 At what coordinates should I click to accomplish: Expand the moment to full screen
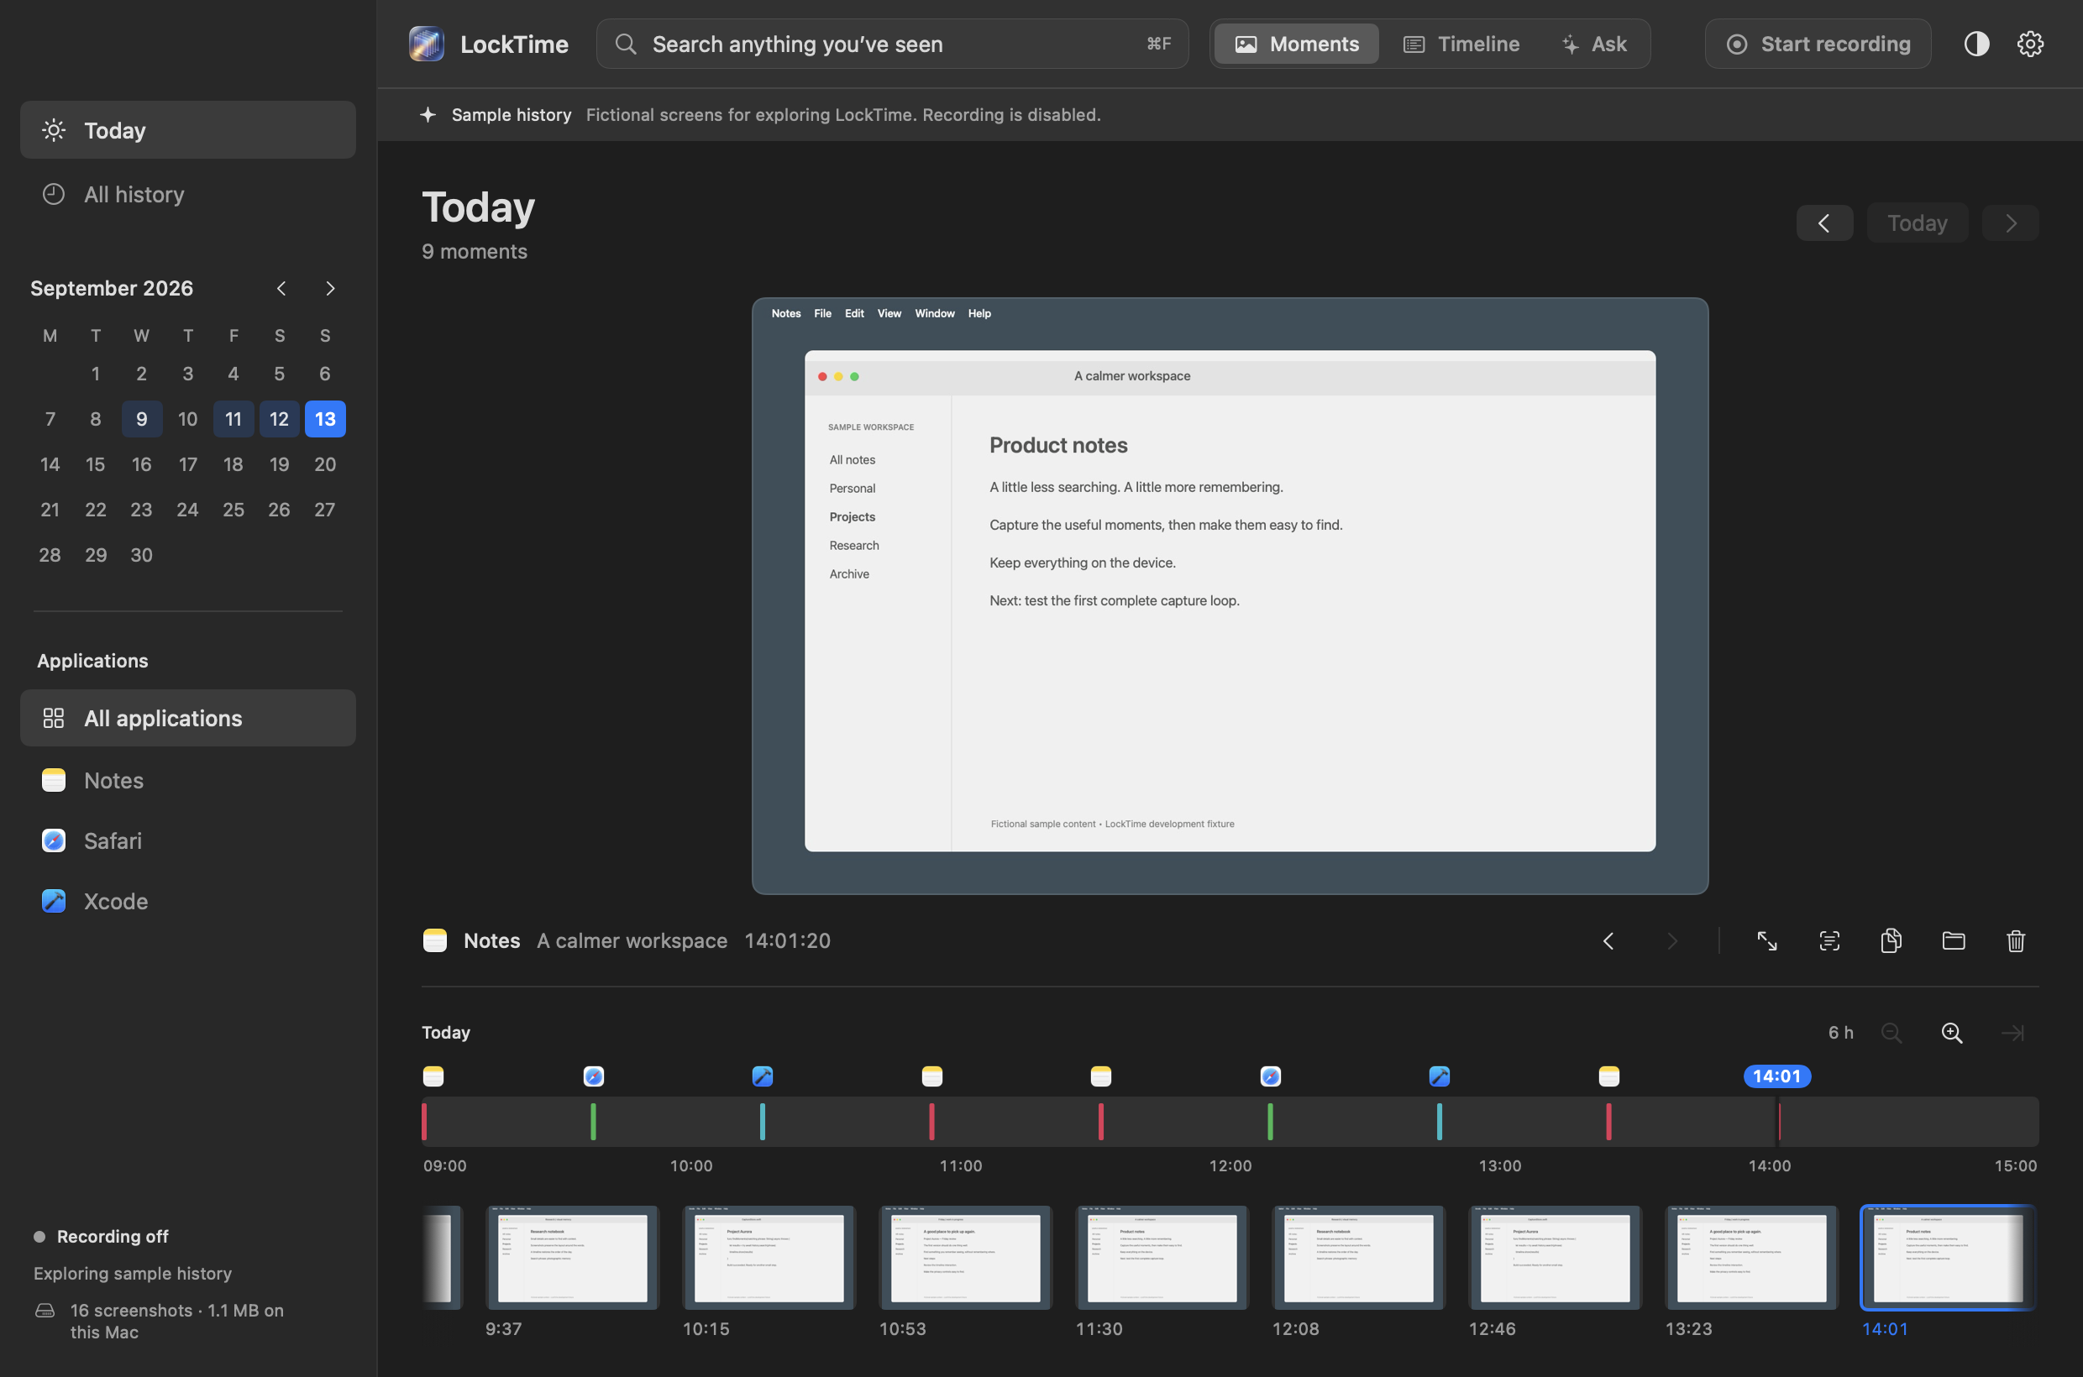click(1766, 940)
